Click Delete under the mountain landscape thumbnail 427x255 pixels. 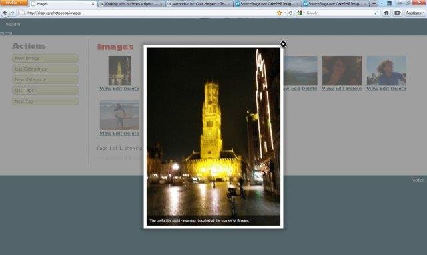pos(310,89)
